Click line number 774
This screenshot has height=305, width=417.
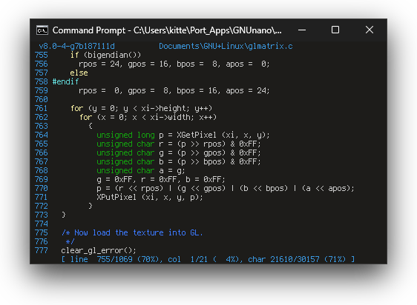click(x=42, y=224)
